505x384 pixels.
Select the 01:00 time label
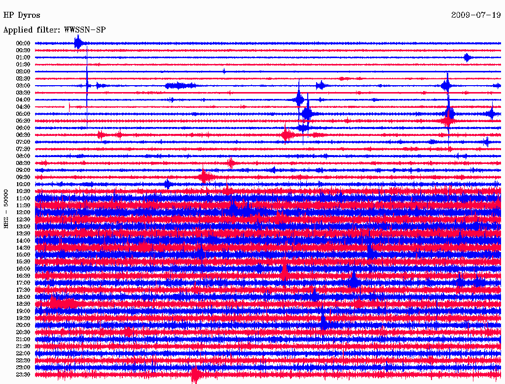coord(23,57)
